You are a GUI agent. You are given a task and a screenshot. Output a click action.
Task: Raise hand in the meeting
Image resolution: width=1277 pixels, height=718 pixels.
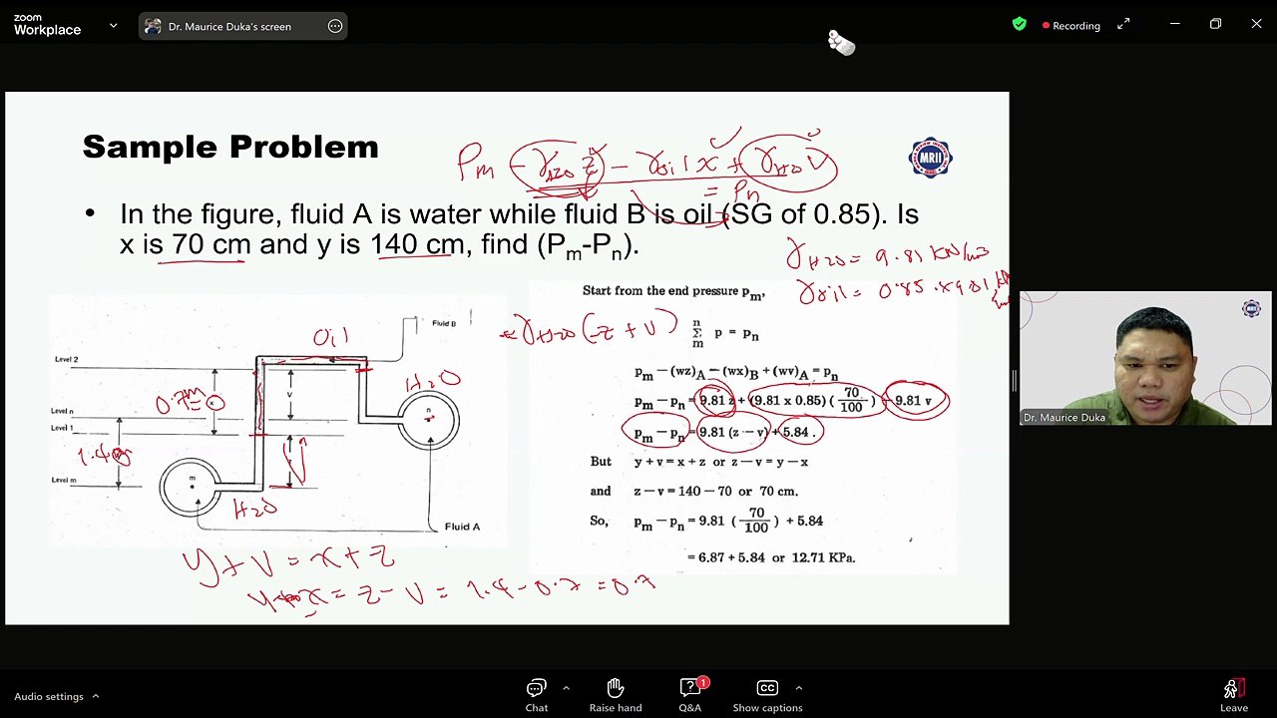[616, 695]
